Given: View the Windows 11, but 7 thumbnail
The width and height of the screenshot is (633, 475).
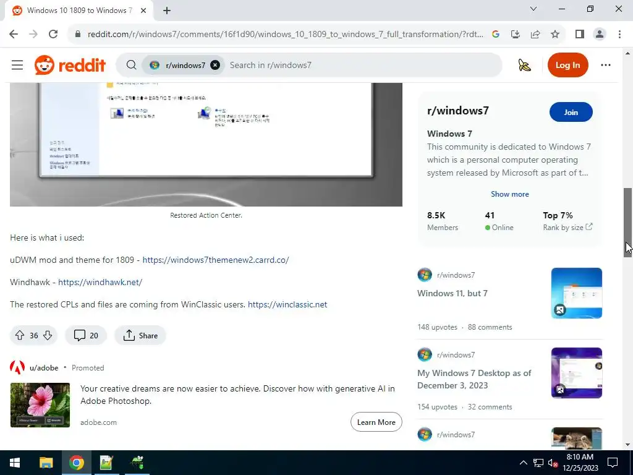Looking at the screenshot, I should click(577, 293).
